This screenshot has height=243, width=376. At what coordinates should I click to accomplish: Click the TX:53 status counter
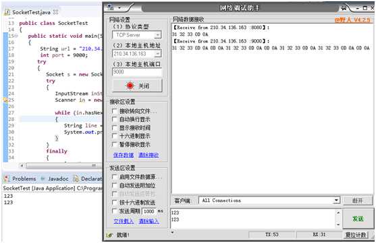pos(272,234)
